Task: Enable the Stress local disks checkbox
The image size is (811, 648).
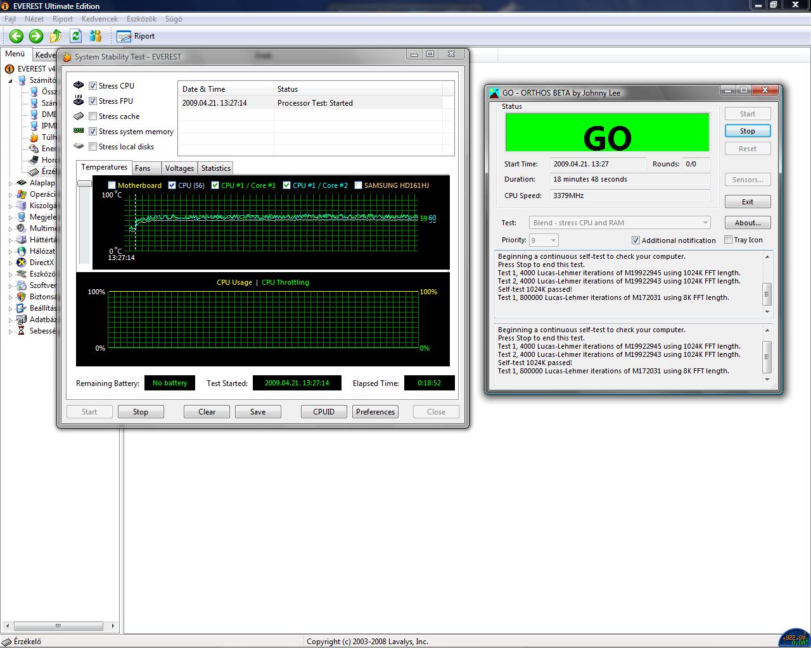Action: [93, 146]
